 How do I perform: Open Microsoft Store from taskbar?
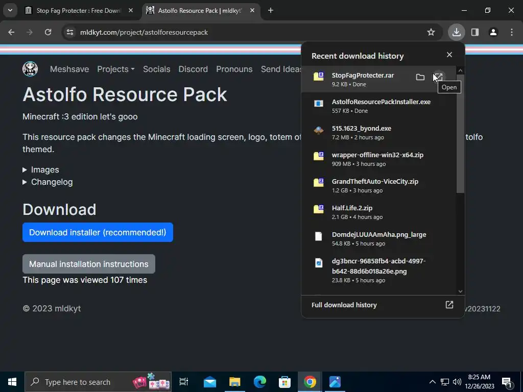point(285,382)
